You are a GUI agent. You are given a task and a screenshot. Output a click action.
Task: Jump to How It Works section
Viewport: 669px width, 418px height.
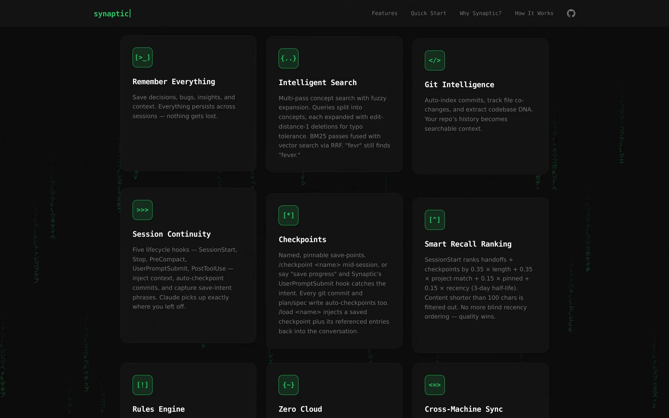[534, 13]
